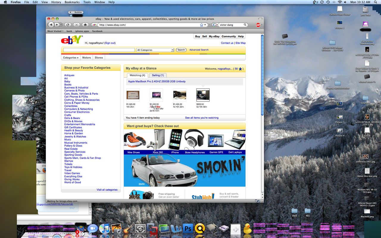Click the Stop loading X button

(76, 25)
